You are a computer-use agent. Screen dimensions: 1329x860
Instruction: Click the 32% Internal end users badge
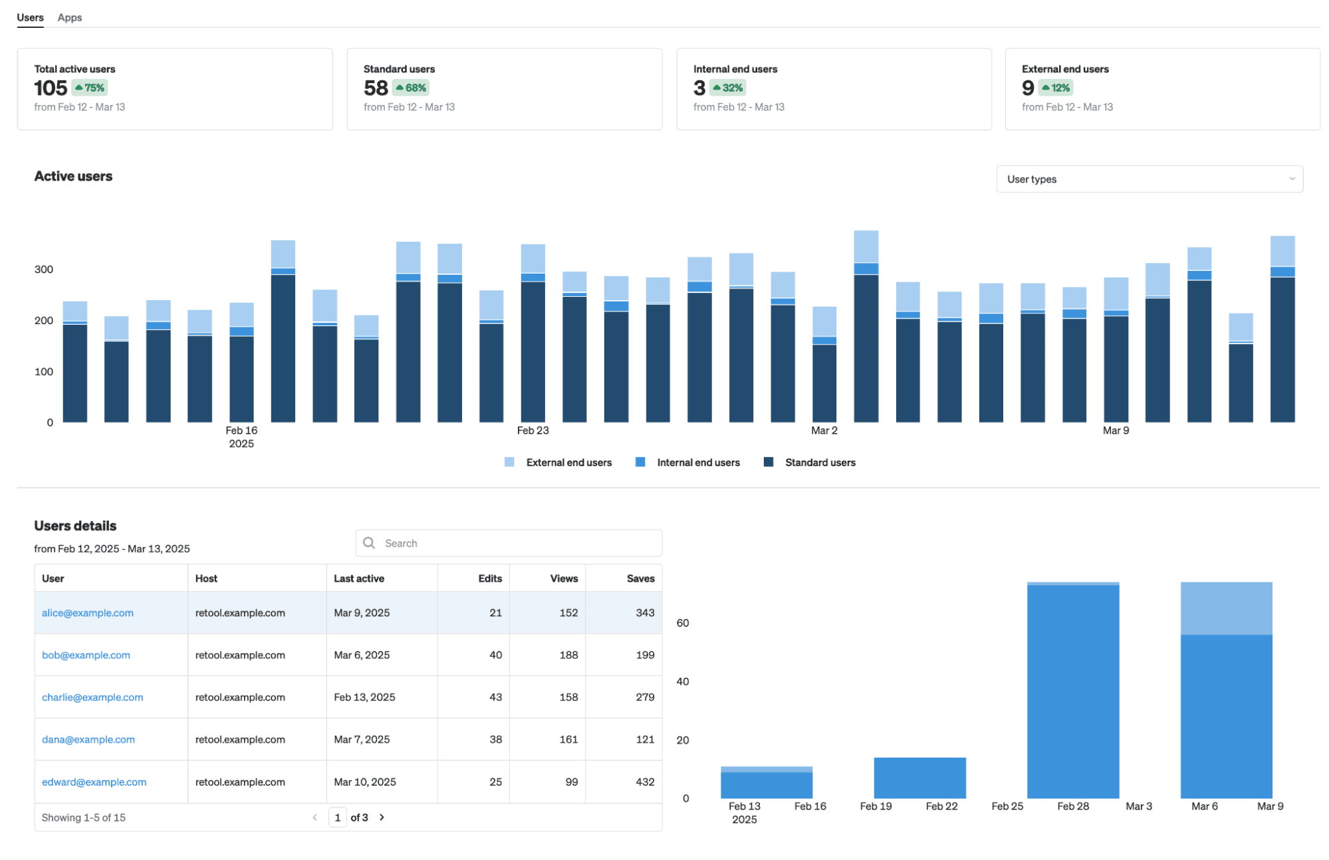click(728, 88)
